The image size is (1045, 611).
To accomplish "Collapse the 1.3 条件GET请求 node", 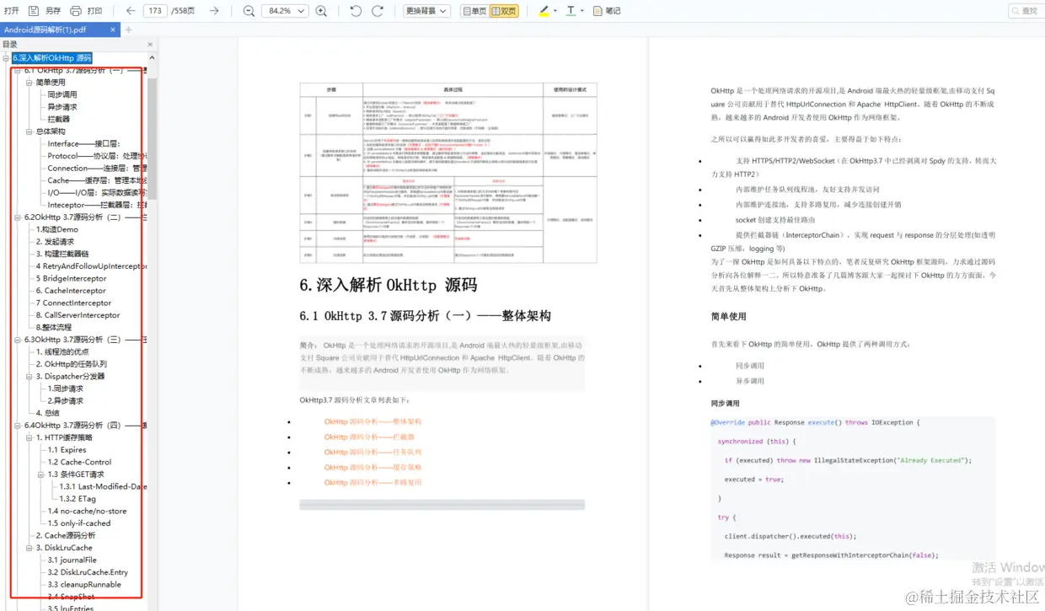I will coord(41,474).
